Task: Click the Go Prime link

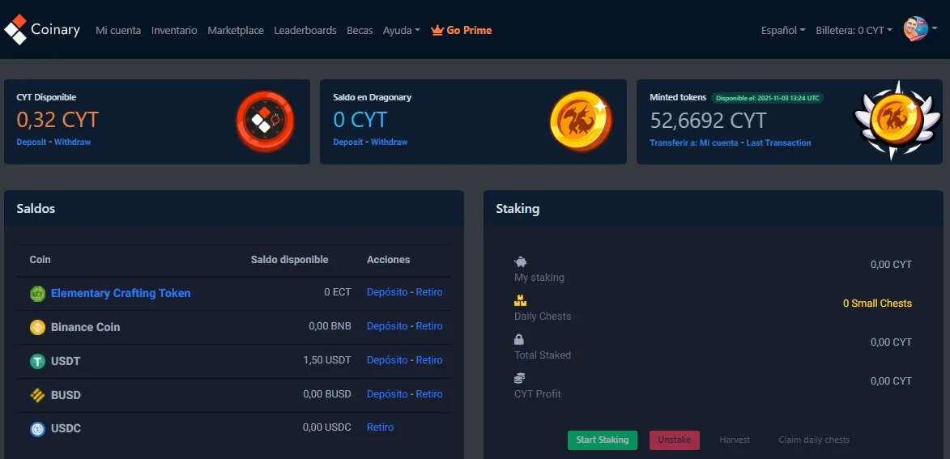Action: point(461,30)
